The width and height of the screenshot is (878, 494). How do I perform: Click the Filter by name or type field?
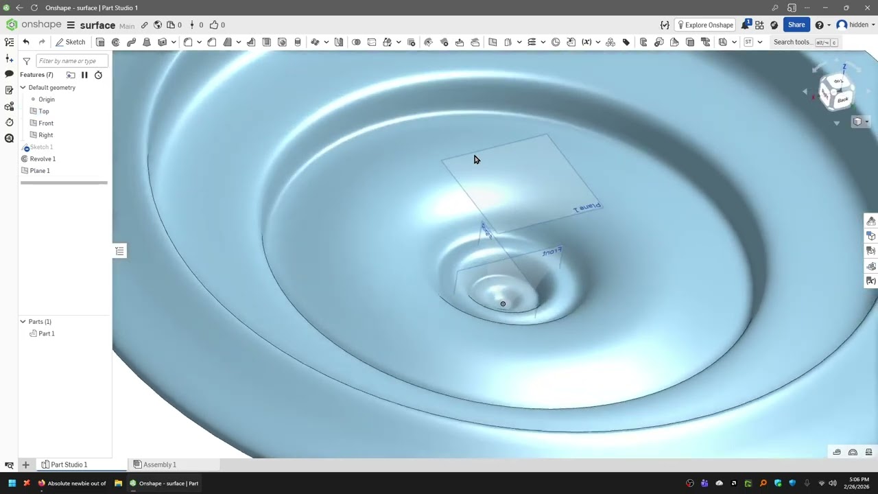coord(71,61)
